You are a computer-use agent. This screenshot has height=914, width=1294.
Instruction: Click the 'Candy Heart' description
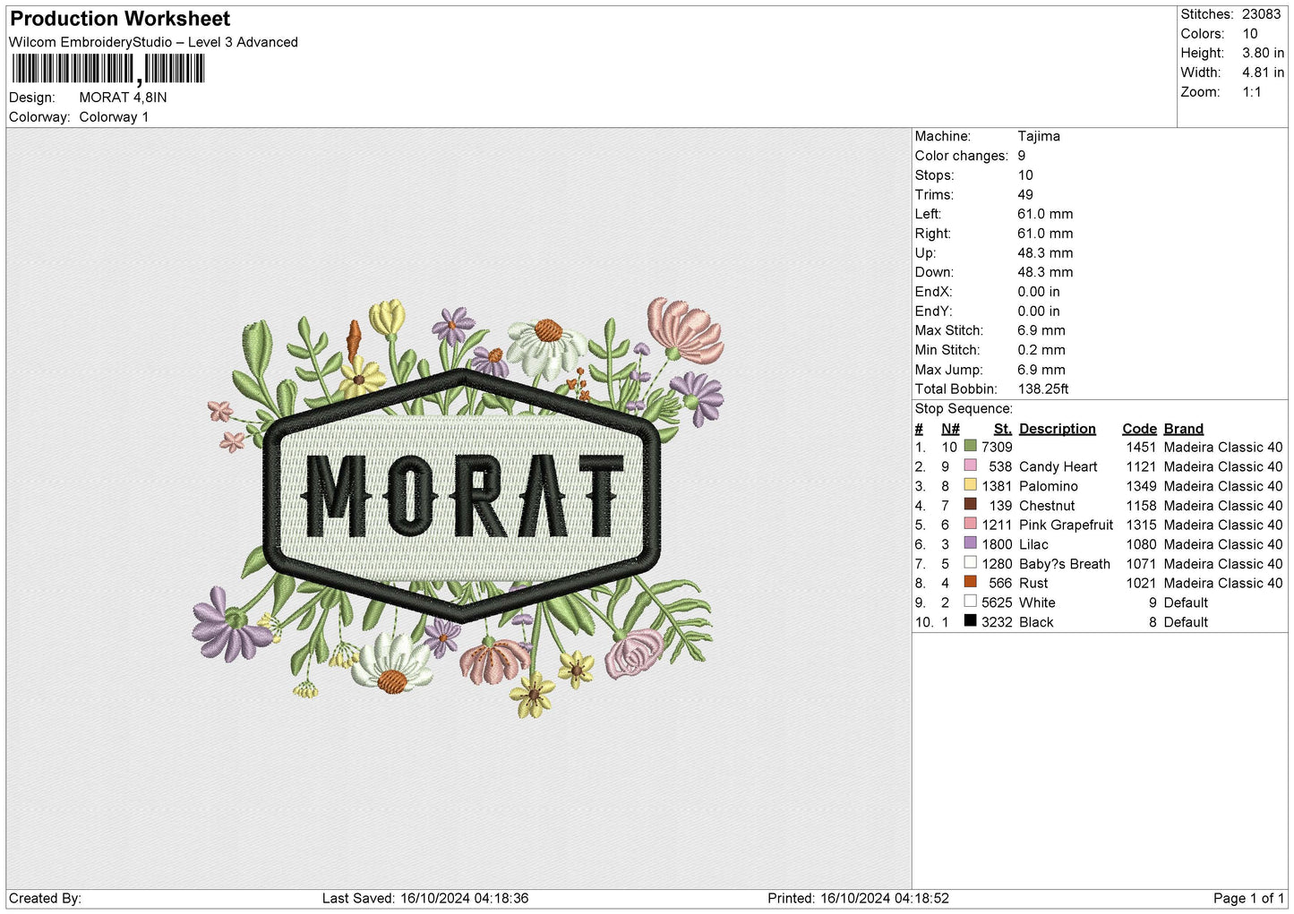[1058, 466]
